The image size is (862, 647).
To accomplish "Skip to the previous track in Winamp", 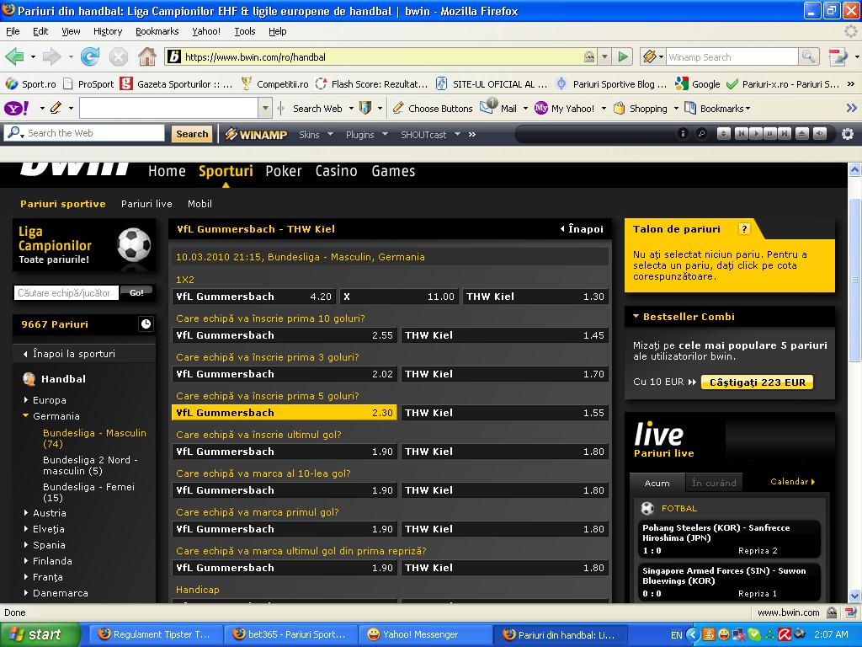I will click(741, 134).
